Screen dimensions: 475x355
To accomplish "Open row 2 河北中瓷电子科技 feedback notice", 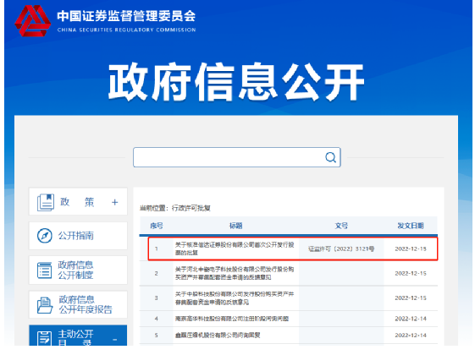I will coord(235,273).
